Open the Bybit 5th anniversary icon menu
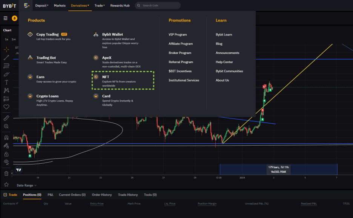Image resolution: width=353 pixels, height=218 pixels. [x=26, y=5]
